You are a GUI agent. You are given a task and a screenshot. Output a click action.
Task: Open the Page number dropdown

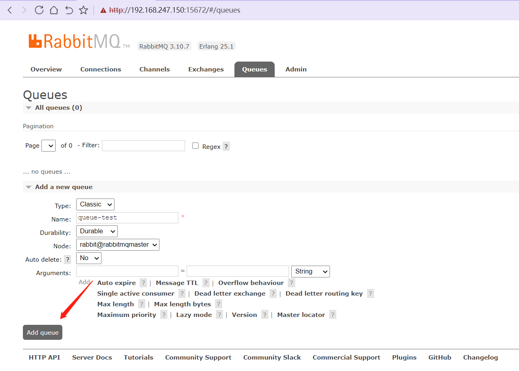tap(49, 146)
